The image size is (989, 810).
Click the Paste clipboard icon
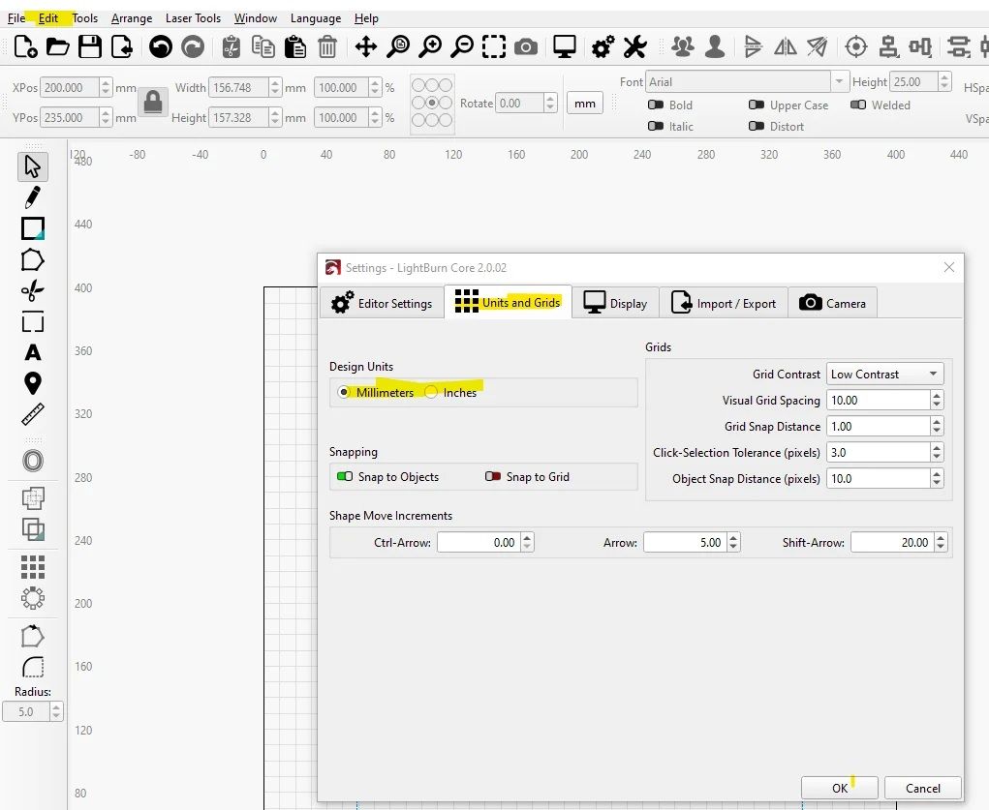[x=295, y=46]
